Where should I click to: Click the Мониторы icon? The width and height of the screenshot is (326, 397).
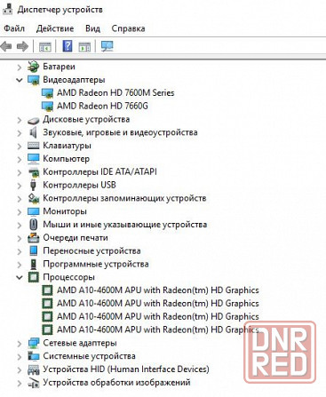click(33, 211)
